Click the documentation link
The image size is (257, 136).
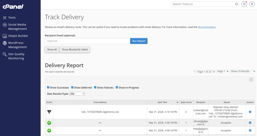coord(207,27)
